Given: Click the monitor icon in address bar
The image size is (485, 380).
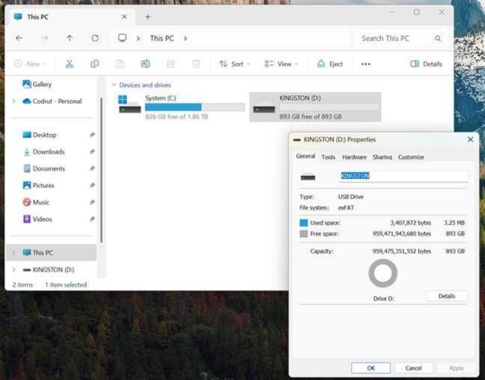Looking at the screenshot, I should (x=122, y=39).
